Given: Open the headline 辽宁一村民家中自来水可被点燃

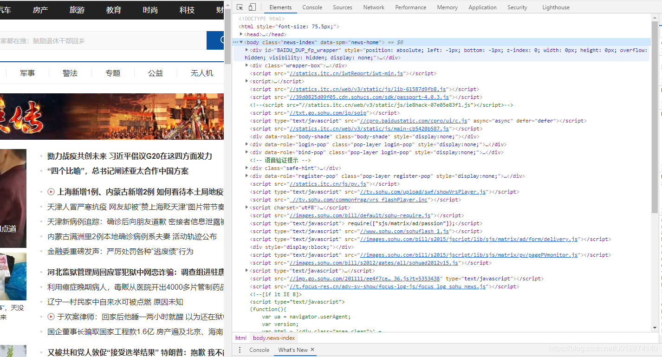Looking at the screenshot, I should coord(115,302).
